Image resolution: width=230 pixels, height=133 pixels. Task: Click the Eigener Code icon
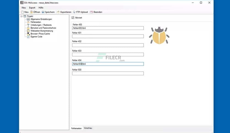28,37
